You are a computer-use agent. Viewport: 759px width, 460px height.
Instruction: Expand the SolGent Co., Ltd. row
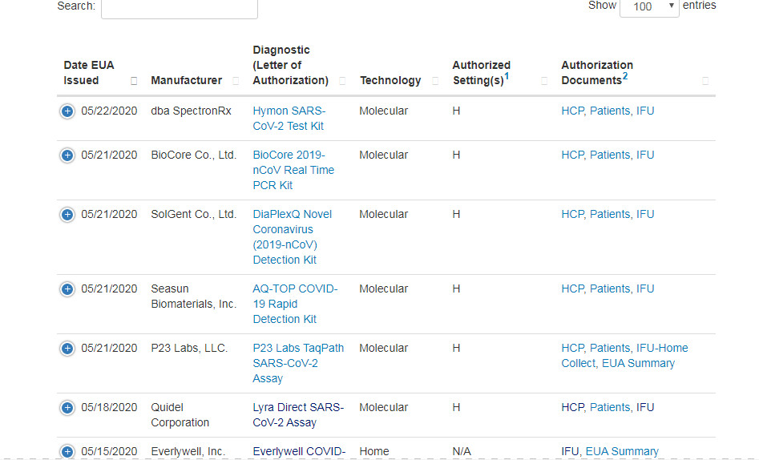67,215
